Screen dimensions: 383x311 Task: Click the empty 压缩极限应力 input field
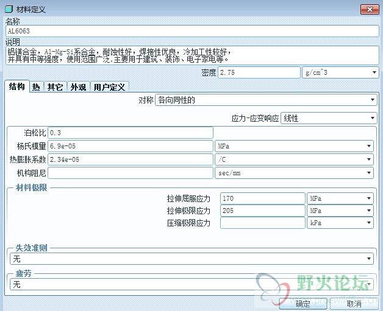click(x=263, y=223)
